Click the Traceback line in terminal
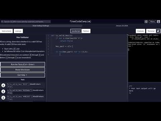 click(143, 35)
